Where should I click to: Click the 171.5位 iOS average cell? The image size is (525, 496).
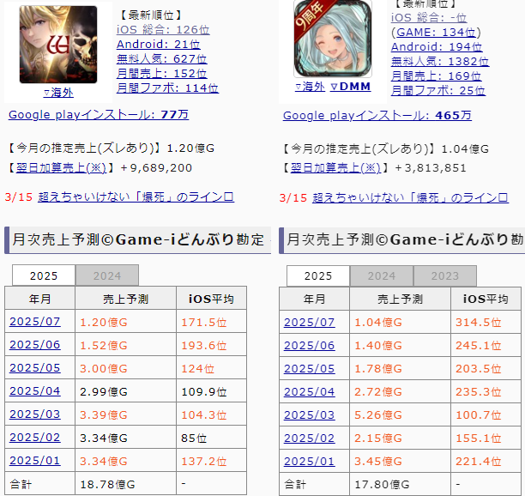(211, 322)
